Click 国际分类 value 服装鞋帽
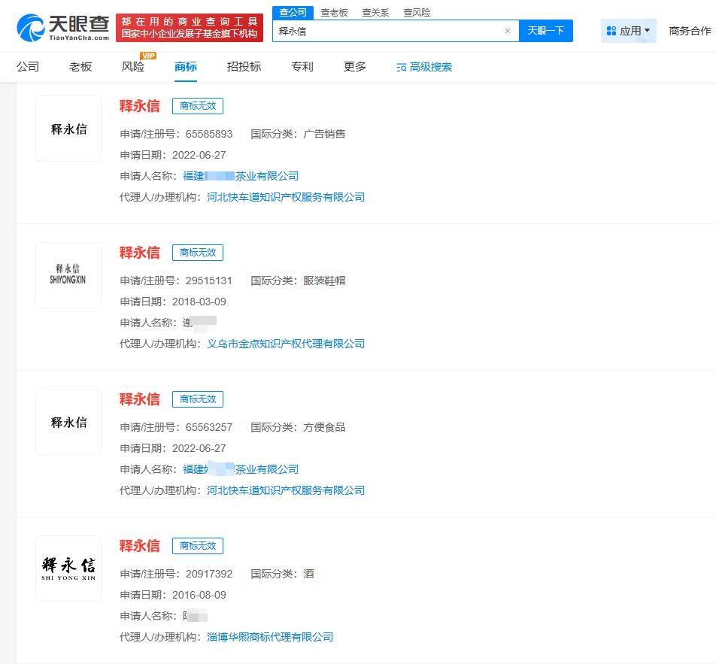This screenshot has width=716, height=664. tap(324, 280)
